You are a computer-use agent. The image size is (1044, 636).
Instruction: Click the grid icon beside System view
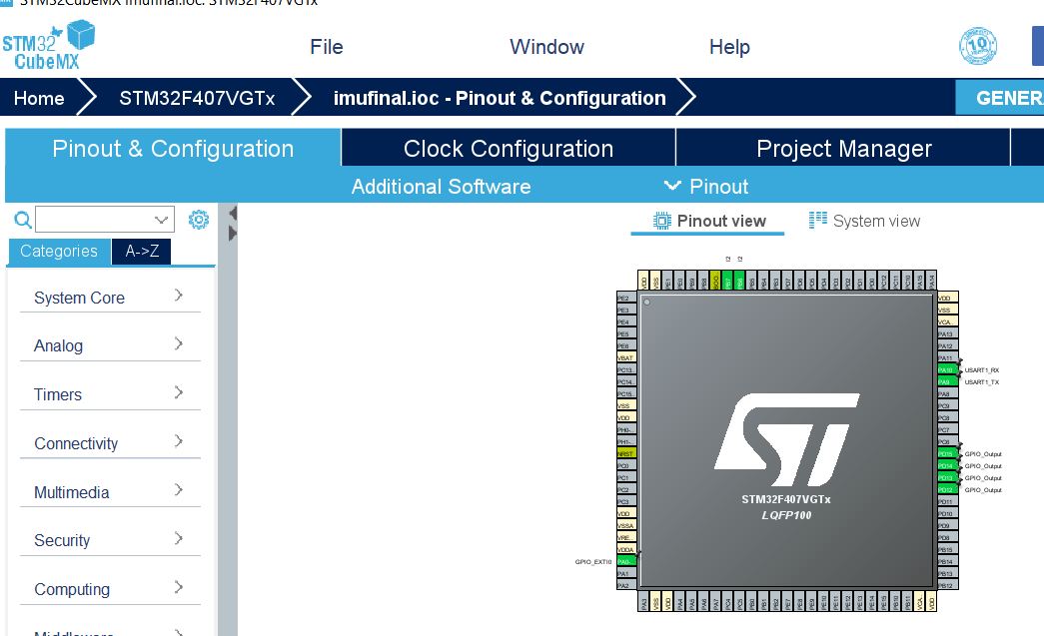click(x=817, y=221)
